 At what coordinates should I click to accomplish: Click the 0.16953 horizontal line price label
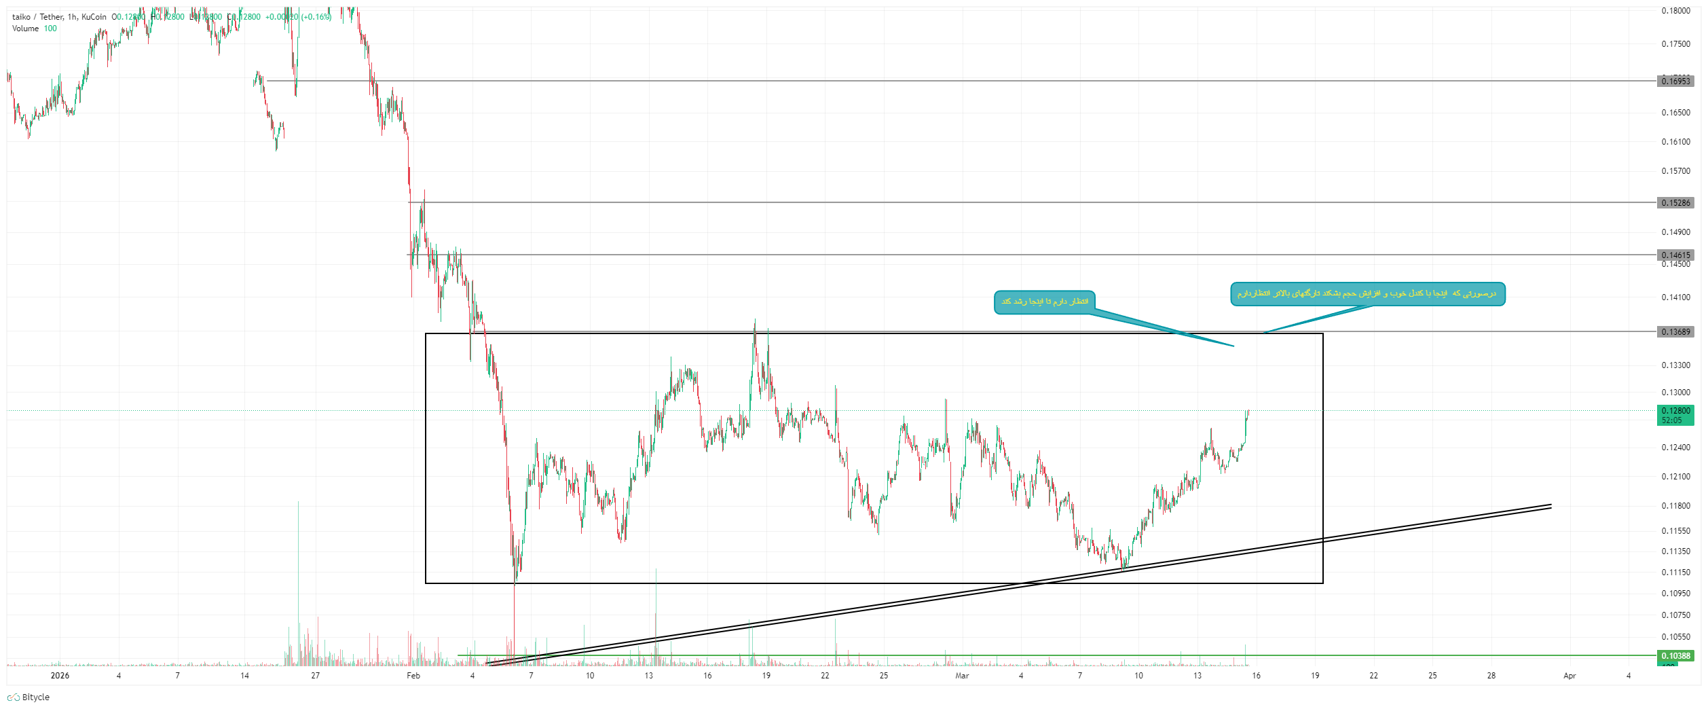pos(1675,81)
